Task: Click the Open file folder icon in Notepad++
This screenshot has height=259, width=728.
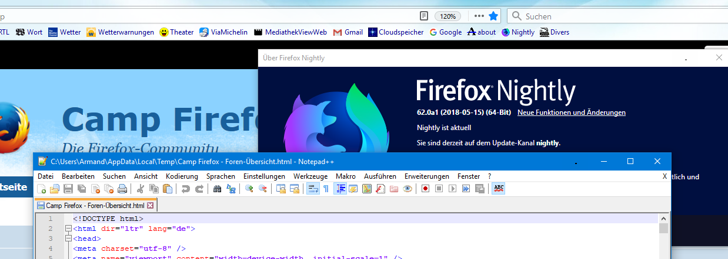Action: pos(54,189)
